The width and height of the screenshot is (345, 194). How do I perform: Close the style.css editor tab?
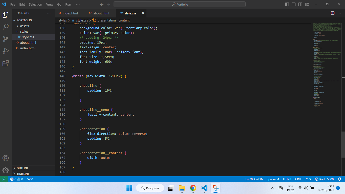click(143, 13)
